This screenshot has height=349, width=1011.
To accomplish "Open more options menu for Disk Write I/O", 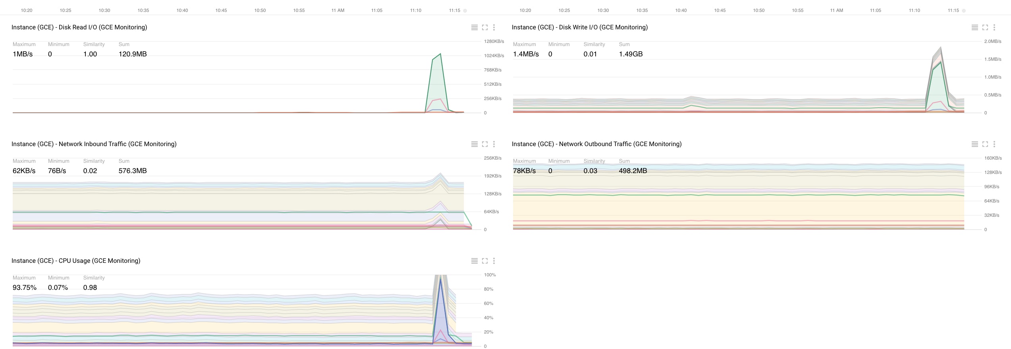I will point(994,27).
